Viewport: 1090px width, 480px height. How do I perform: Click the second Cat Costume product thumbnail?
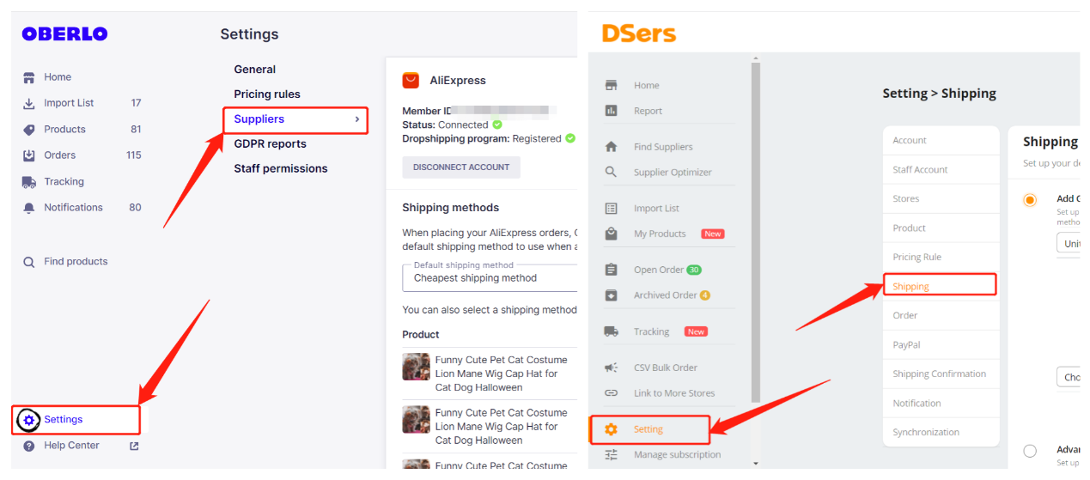[x=416, y=420]
